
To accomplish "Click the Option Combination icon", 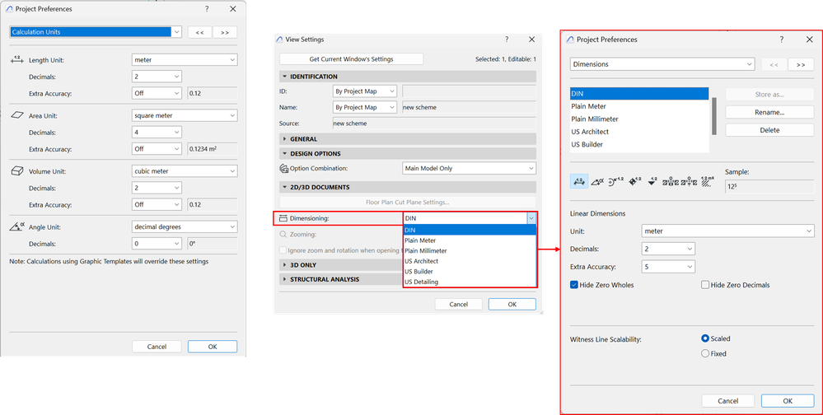I will pos(284,169).
